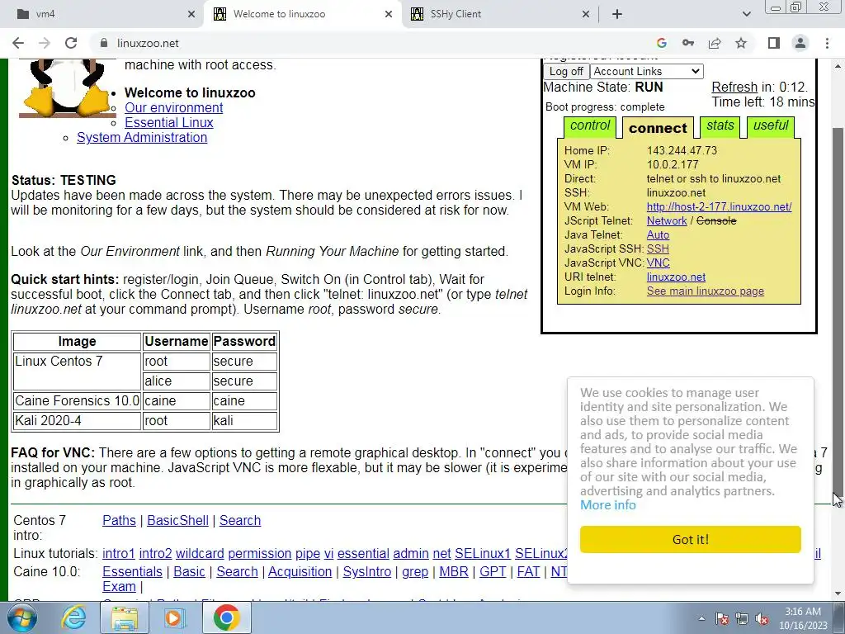Open Chrome three-dot menu
The image size is (845, 634).
(827, 43)
